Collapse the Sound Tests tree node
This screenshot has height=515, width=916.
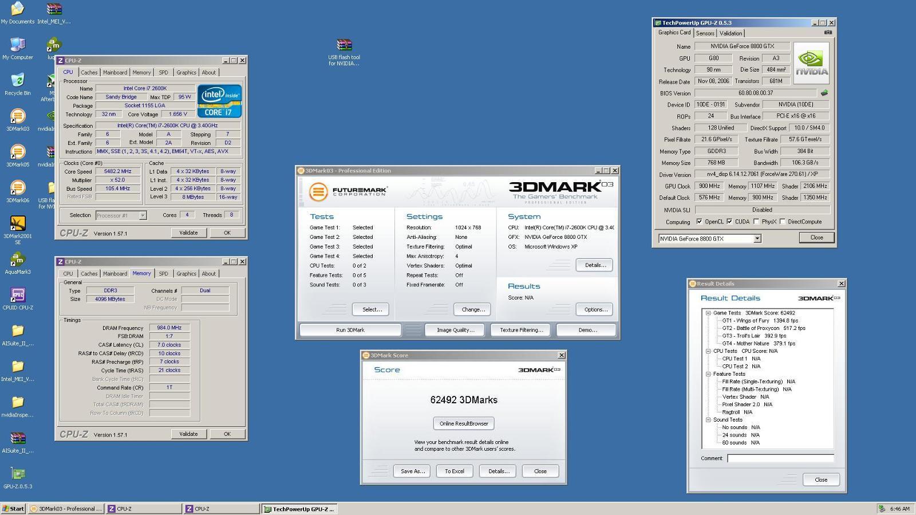(708, 420)
